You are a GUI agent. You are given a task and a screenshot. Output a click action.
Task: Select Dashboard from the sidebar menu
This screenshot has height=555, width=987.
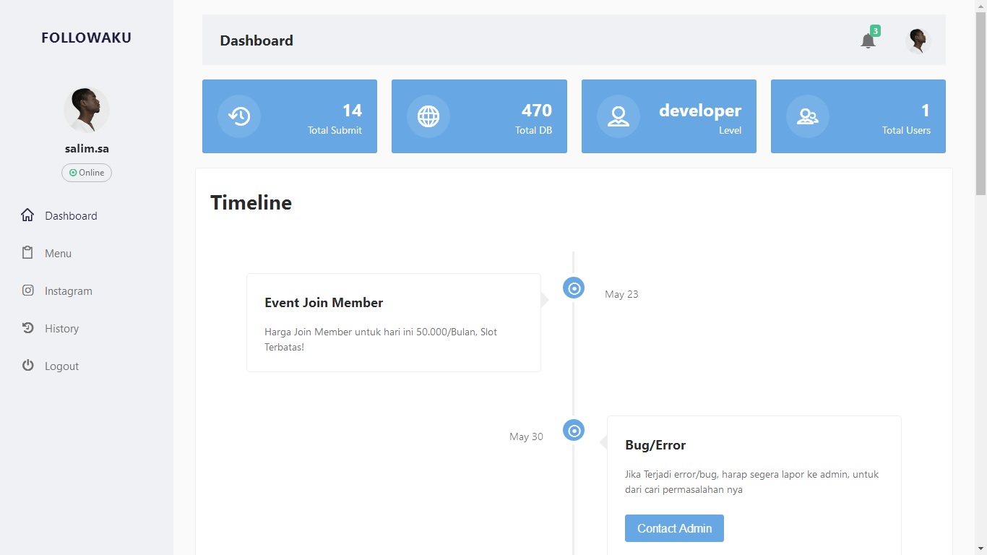tap(71, 215)
